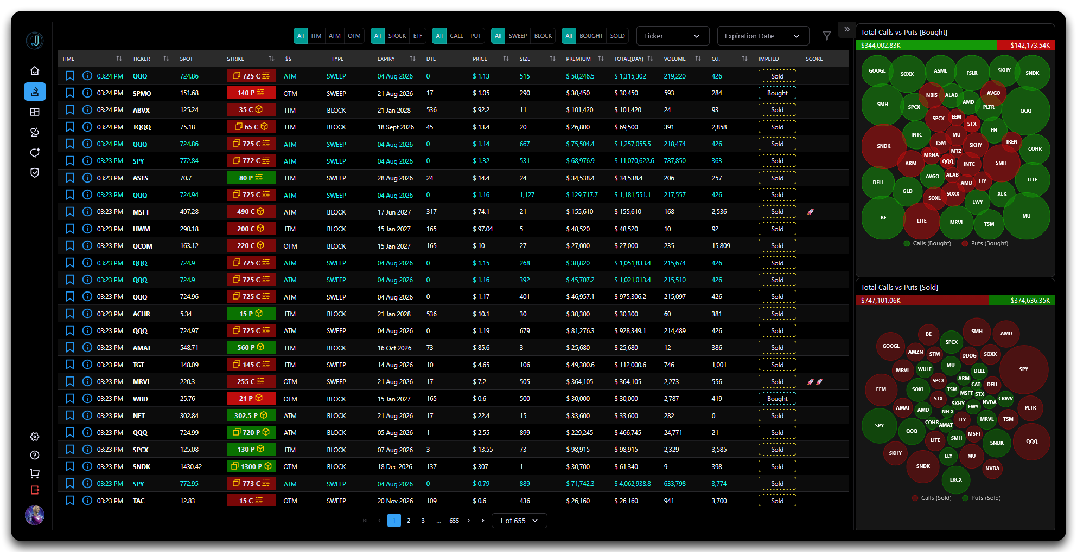
Task: Click the Bought tag on WBD row
Action: pyautogui.click(x=777, y=399)
